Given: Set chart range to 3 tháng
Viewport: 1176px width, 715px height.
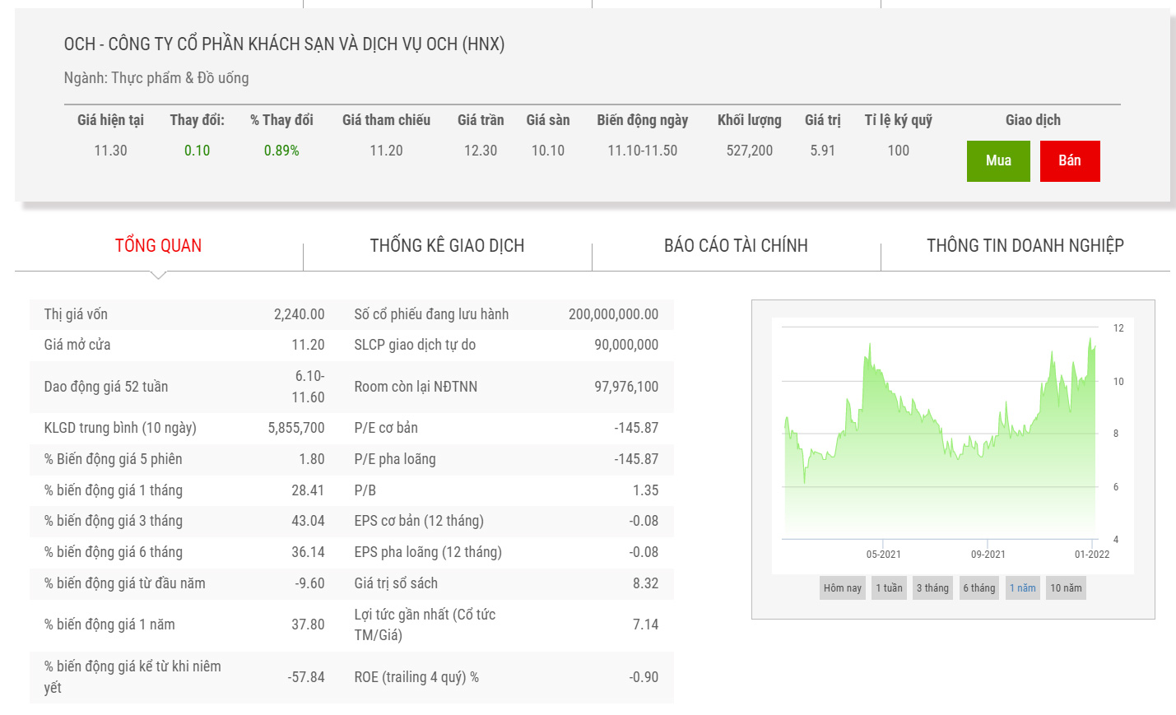Looking at the screenshot, I should (932, 588).
